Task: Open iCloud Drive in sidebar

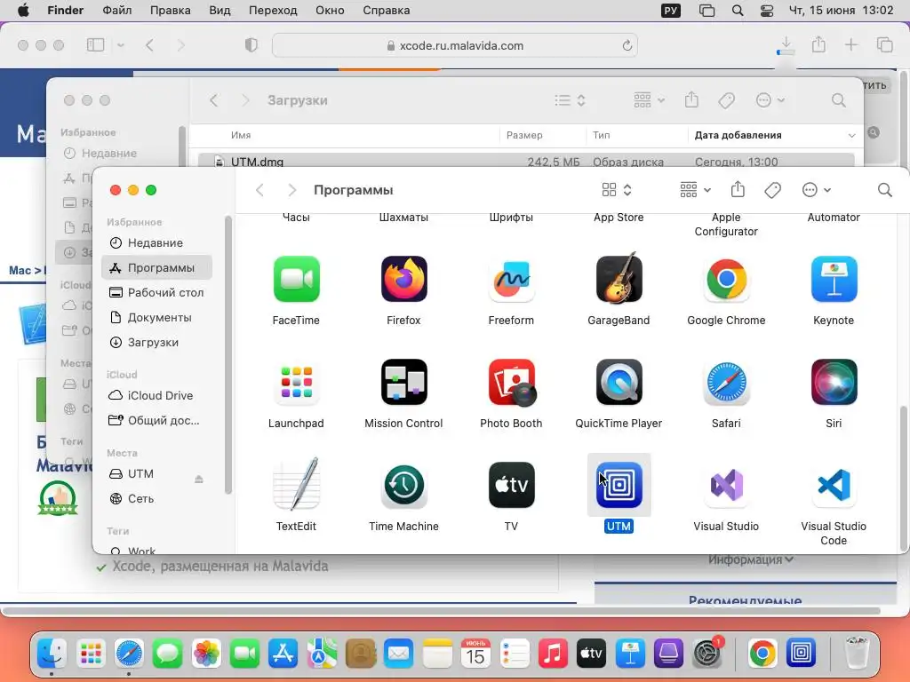Action: [x=156, y=395]
